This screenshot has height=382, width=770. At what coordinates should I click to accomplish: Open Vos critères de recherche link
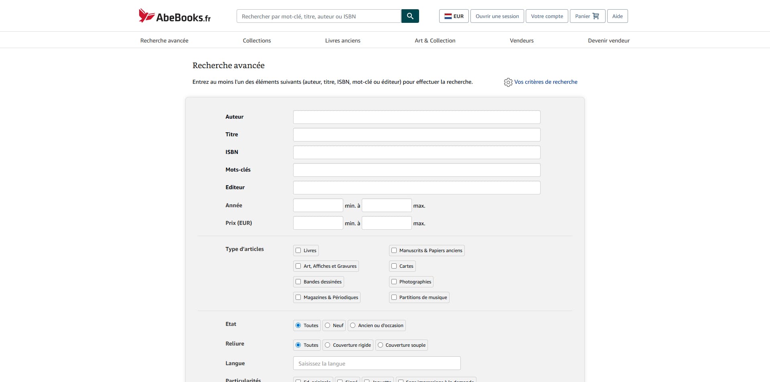click(x=546, y=82)
